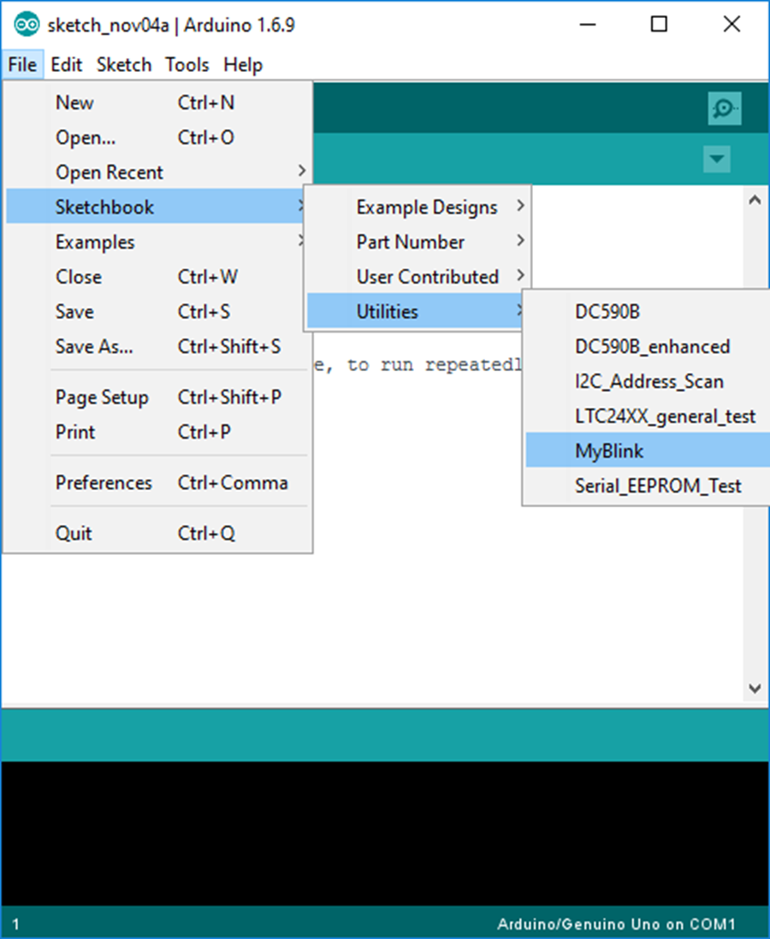Open the Edit menu
Image resolution: width=770 pixels, height=939 pixels.
(x=67, y=65)
